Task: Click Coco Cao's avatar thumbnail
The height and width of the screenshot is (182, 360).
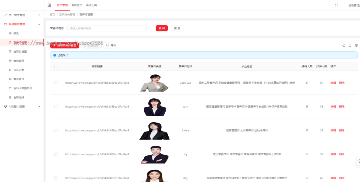Action: pyautogui.click(x=154, y=83)
